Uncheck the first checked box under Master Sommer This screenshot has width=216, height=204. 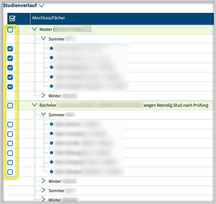click(x=10, y=49)
